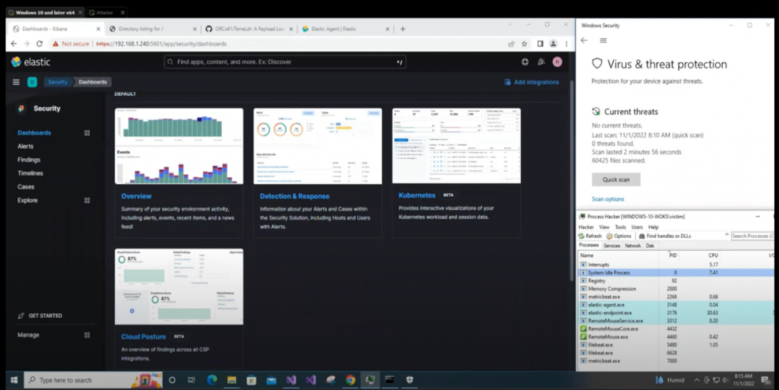Screen dimensions: 779x390
Task: Switch to Directory listing browser tab
Action: click(153, 29)
